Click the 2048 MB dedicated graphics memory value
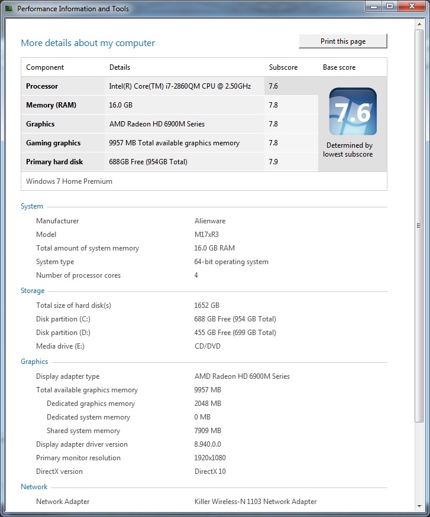The image size is (430, 517). (208, 404)
